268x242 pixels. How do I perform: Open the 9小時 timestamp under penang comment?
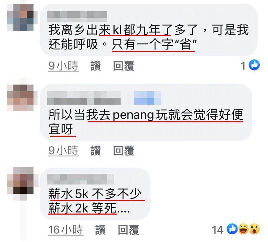pos(63,151)
